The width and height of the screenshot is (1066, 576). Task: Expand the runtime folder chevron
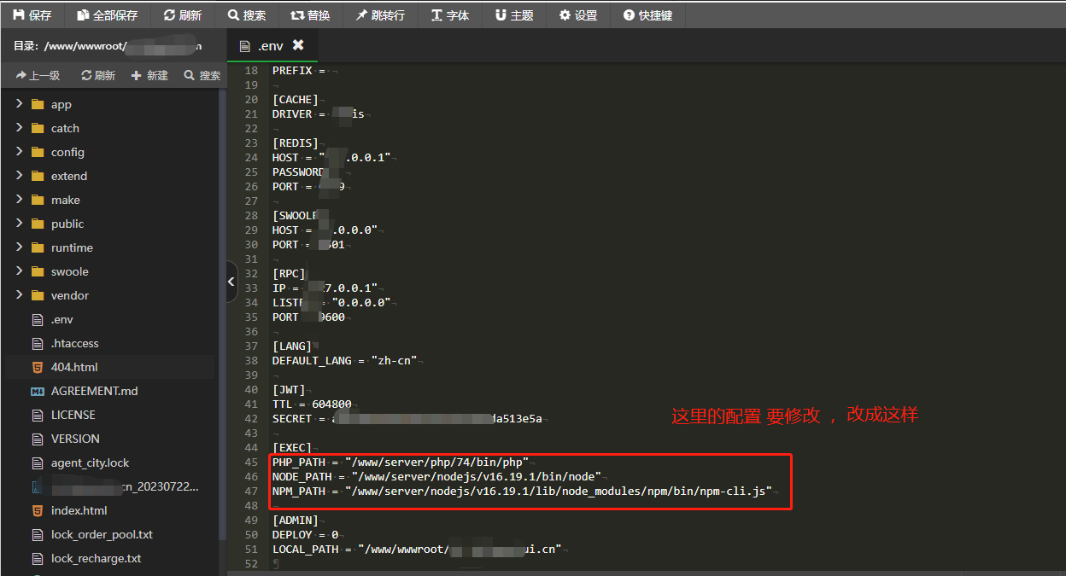click(19, 247)
